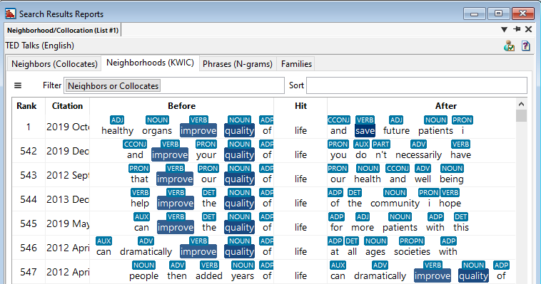
Task: Select rank 543 cell
Action: pos(29,175)
